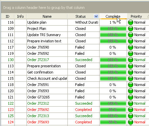Click the priority icon for Project Plan
This screenshot has height=126, width=149.
pos(131,29)
